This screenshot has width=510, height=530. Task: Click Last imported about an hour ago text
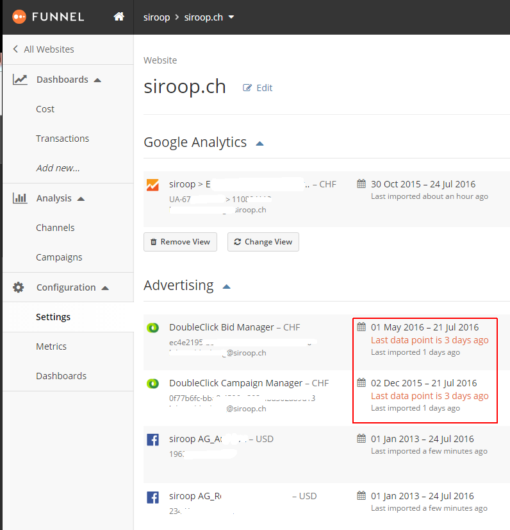coord(429,196)
